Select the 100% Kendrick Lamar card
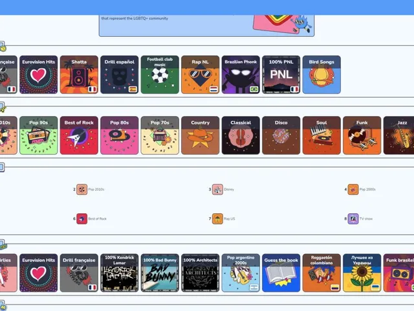The height and width of the screenshot is (311, 414). pyautogui.click(x=119, y=273)
